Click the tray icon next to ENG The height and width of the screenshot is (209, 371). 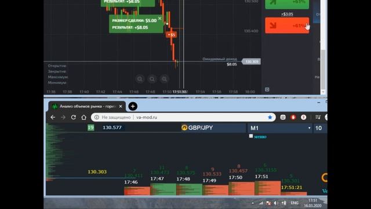pos(283,203)
